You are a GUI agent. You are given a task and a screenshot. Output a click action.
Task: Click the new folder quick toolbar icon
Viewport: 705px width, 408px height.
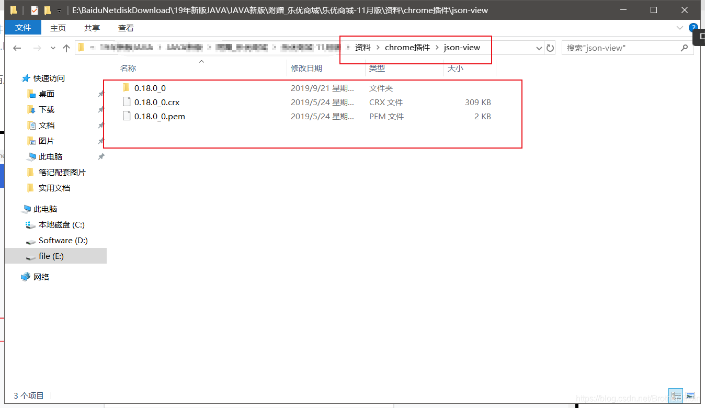[x=48, y=10]
